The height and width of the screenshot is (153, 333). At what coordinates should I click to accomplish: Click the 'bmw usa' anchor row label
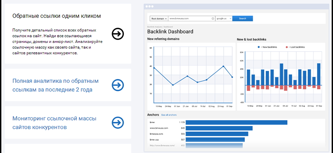[x=154, y=139]
